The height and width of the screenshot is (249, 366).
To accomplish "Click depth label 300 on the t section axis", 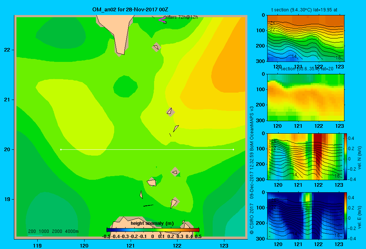I will click(x=261, y=61).
